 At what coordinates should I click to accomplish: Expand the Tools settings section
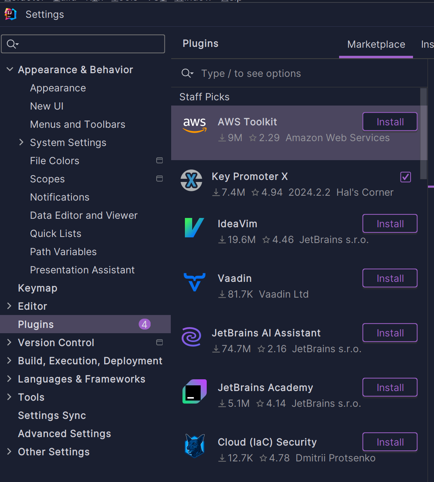[x=9, y=397]
